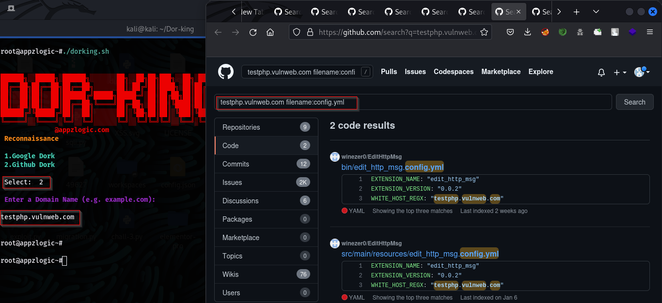Open Marketplace in GitHub header navigation
The height and width of the screenshot is (303, 662).
[501, 72]
